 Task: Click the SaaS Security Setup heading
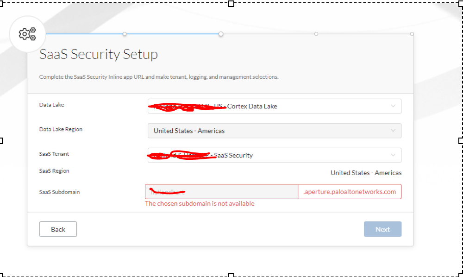[x=99, y=54]
